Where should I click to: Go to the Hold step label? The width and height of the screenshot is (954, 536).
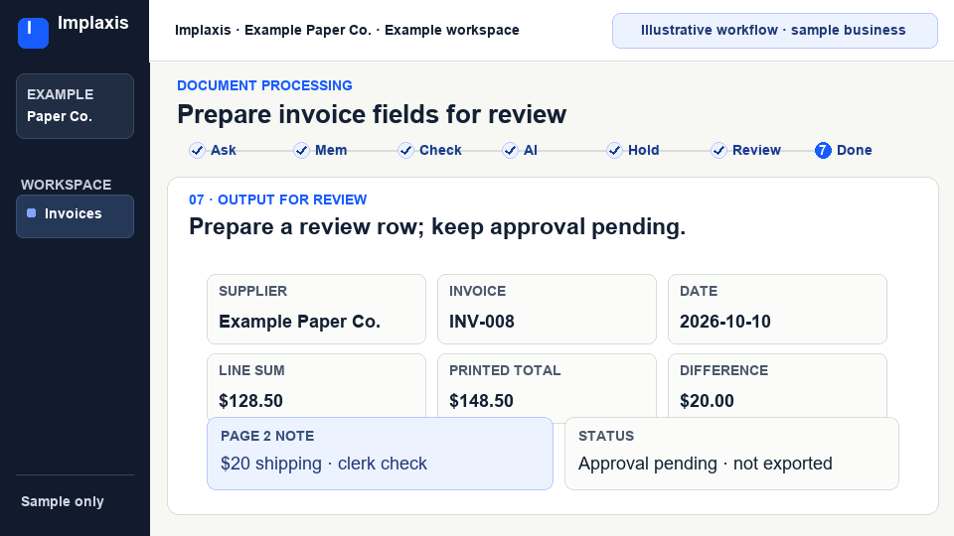[x=644, y=150]
